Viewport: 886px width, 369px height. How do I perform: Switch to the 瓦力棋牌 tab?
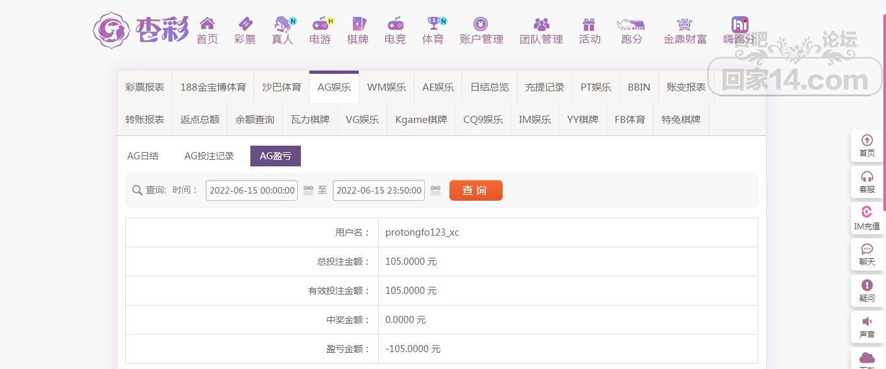tap(310, 119)
